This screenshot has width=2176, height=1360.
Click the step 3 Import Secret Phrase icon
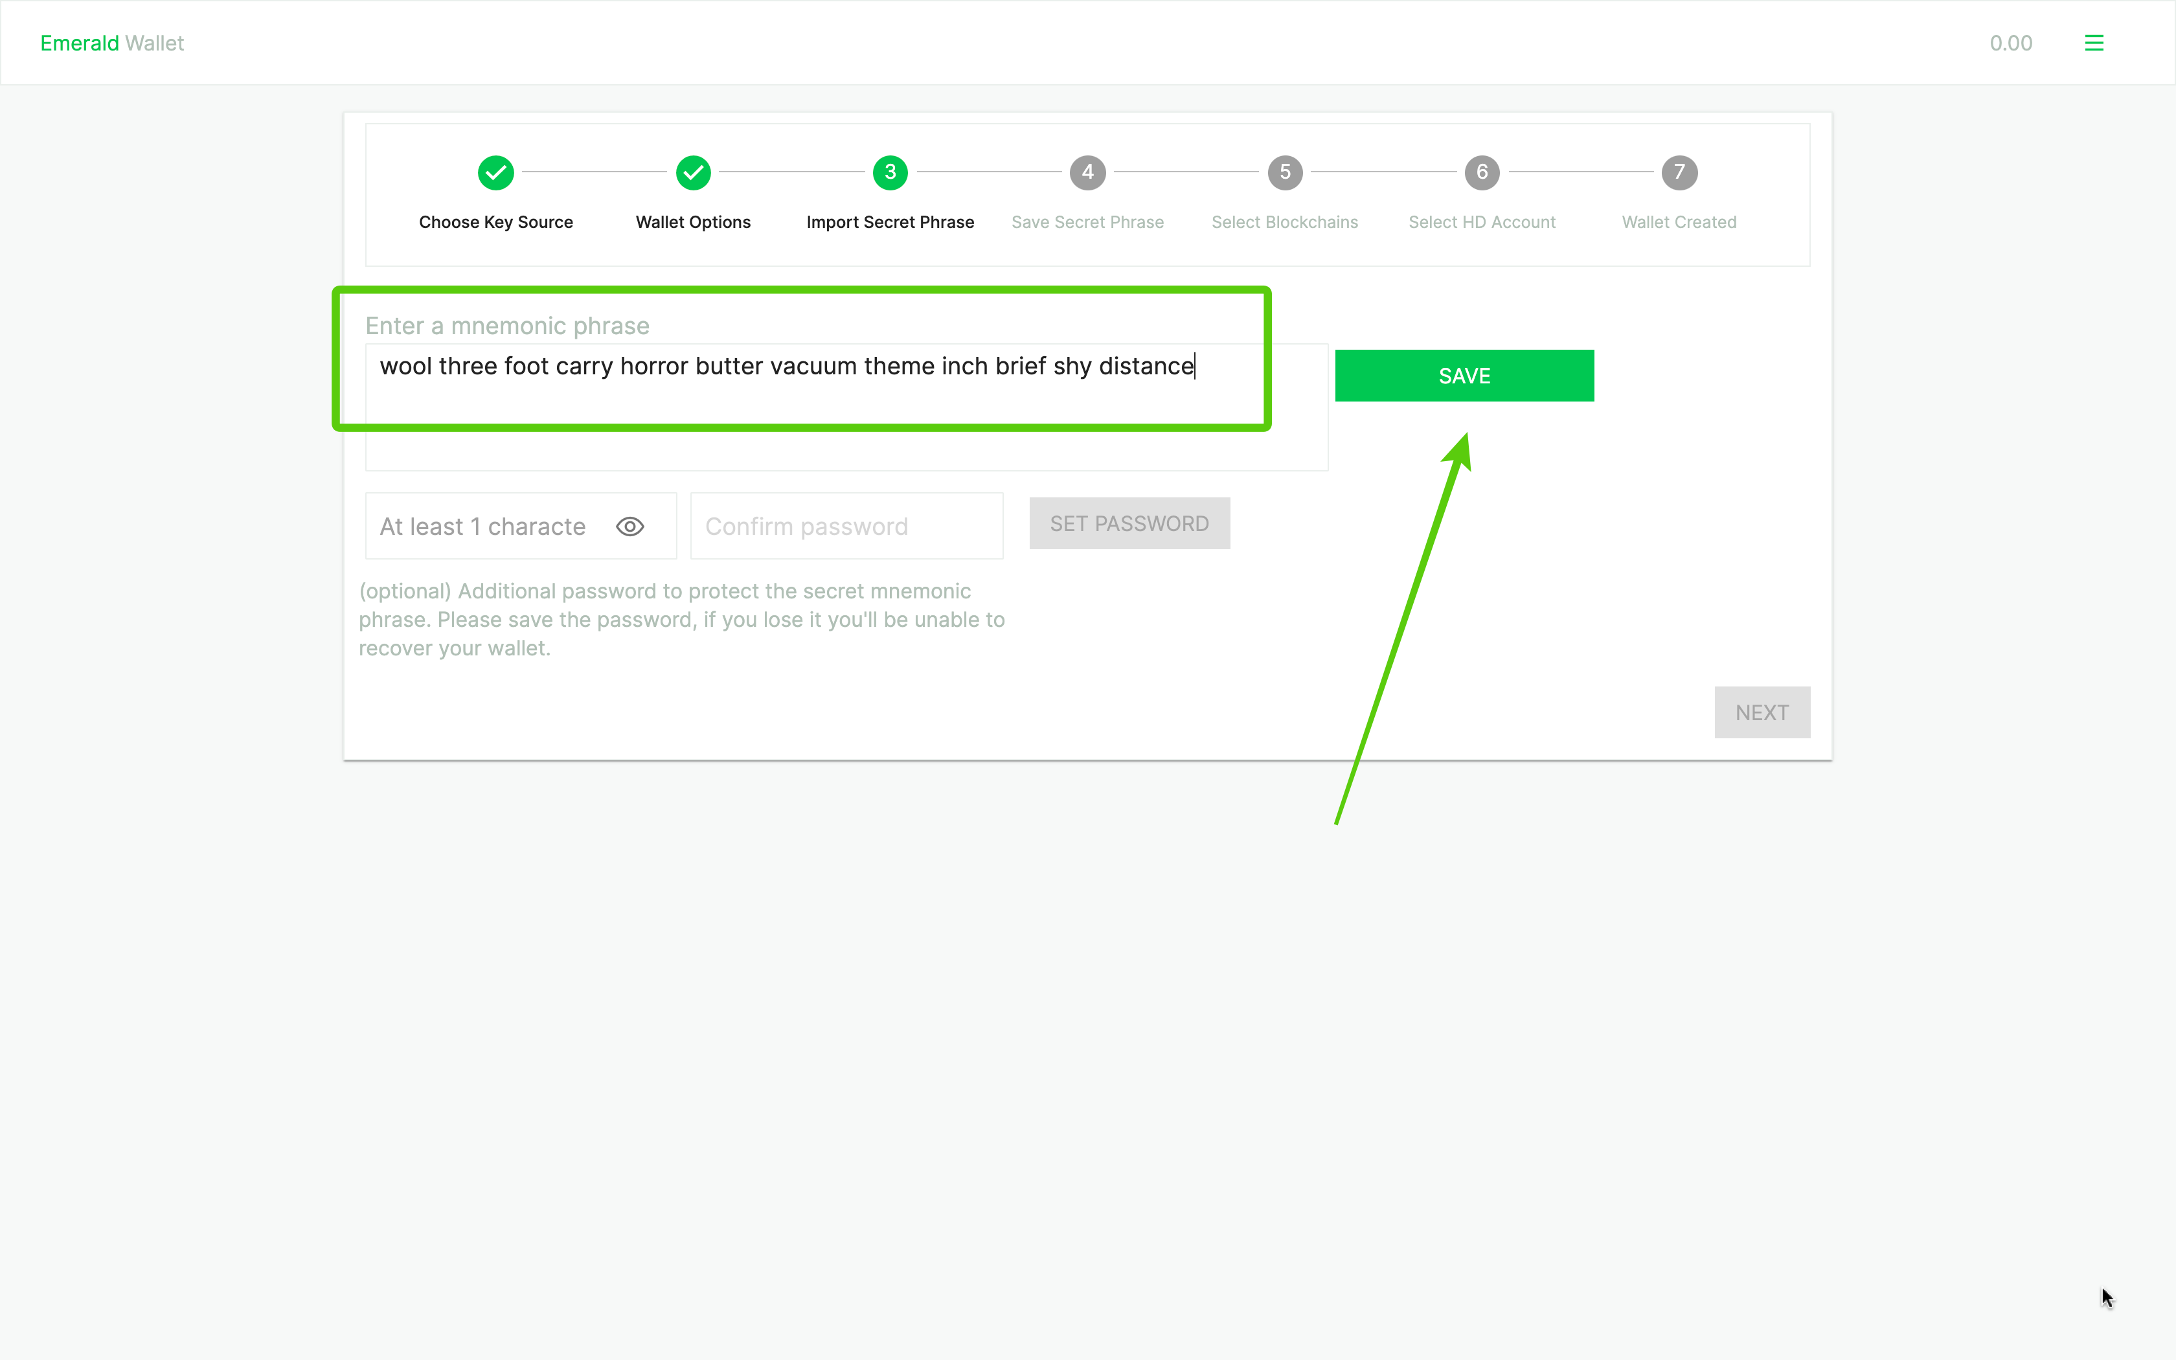(890, 171)
